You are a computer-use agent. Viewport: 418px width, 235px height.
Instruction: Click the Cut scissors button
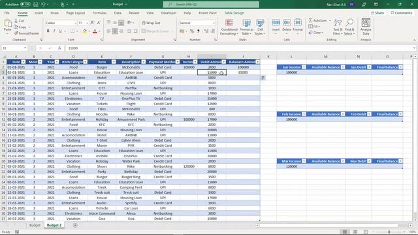(19, 21)
